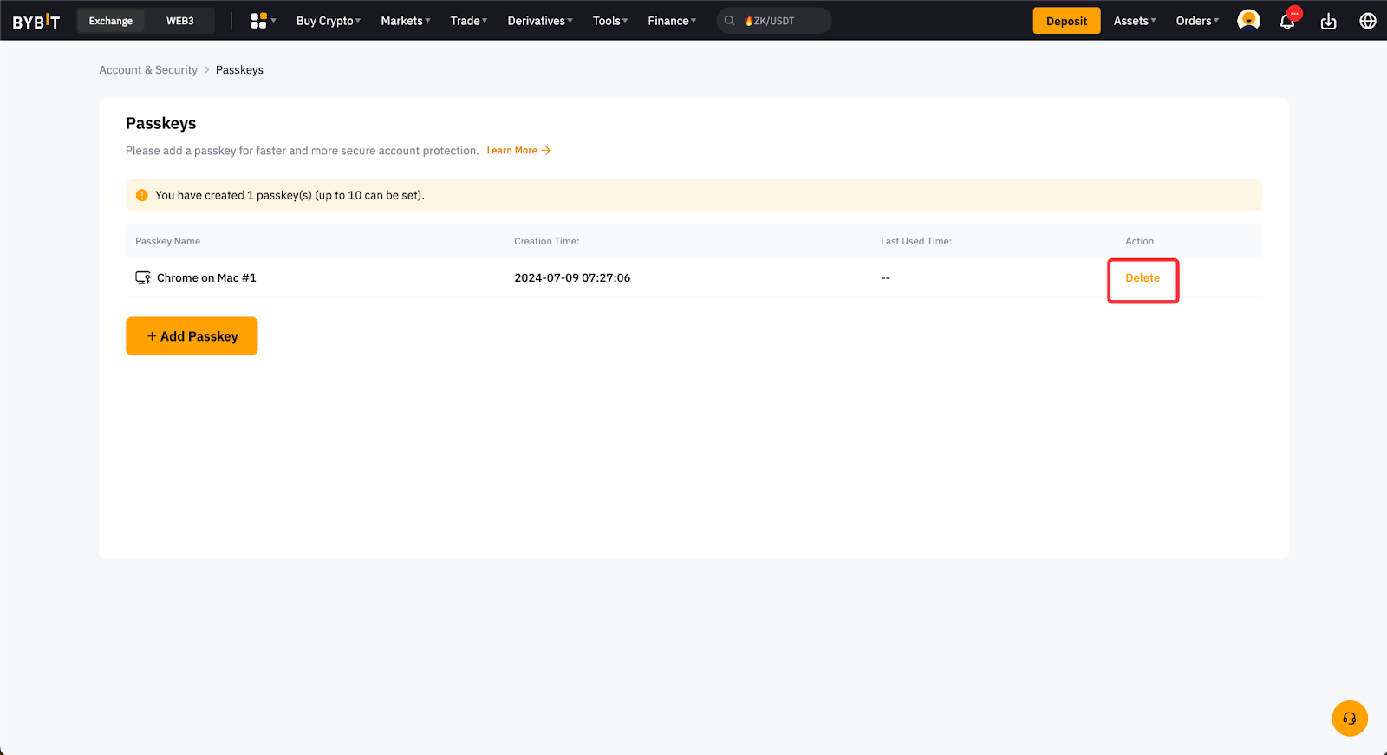Viewport: 1387px width, 755px height.
Task: Switch to the WEB3 mode
Action: [x=180, y=21]
